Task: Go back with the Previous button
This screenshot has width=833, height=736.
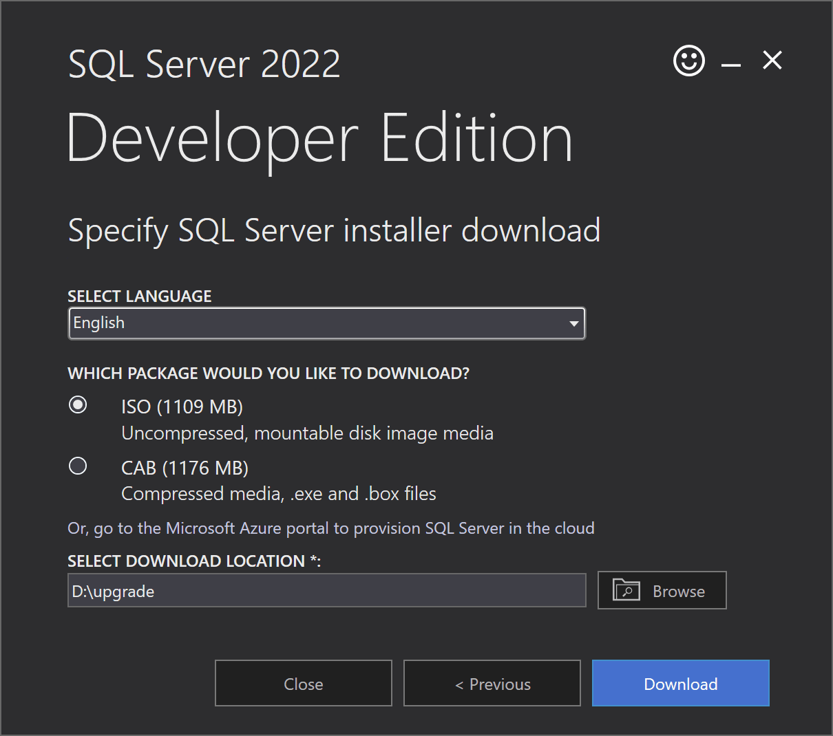Action: coord(492,683)
